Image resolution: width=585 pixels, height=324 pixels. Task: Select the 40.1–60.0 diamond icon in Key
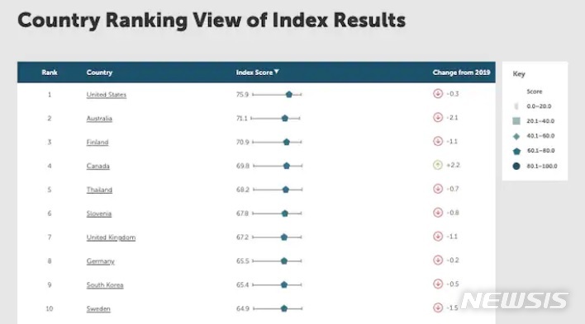tap(516, 136)
